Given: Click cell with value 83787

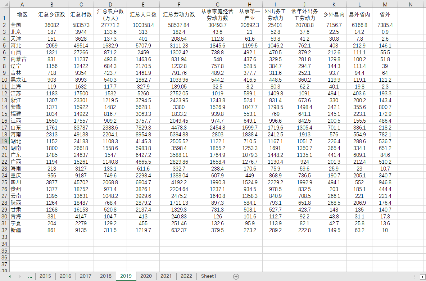Looking at the screenshot, I should point(81,127).
